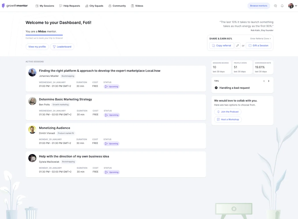Select the Leaderboard trophy icon
Viewport: 298px width, 219px height.
pos(54,47)
